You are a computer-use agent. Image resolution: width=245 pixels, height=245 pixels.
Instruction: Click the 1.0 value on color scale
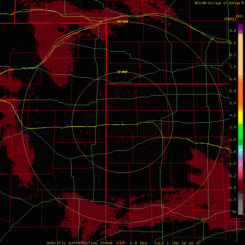233,164
